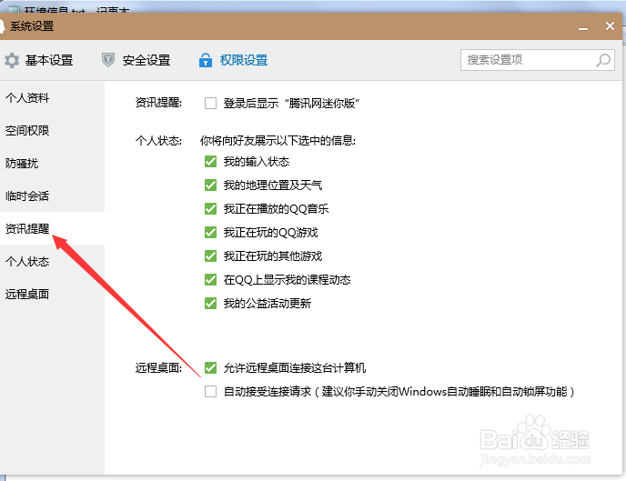Enable 自动接受连接请求 checkbox
The height and width of the screenshot is (481, 626).
click(x=210, y=391)
